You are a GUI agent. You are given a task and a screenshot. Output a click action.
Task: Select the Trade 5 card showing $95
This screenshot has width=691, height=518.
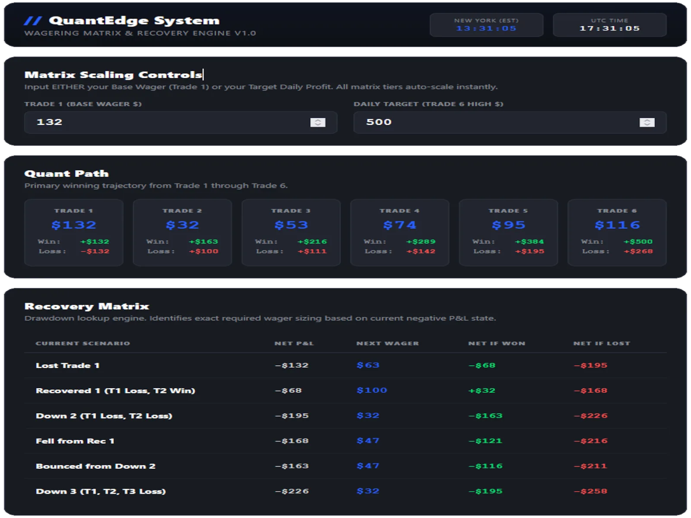[x=508, y=233]
